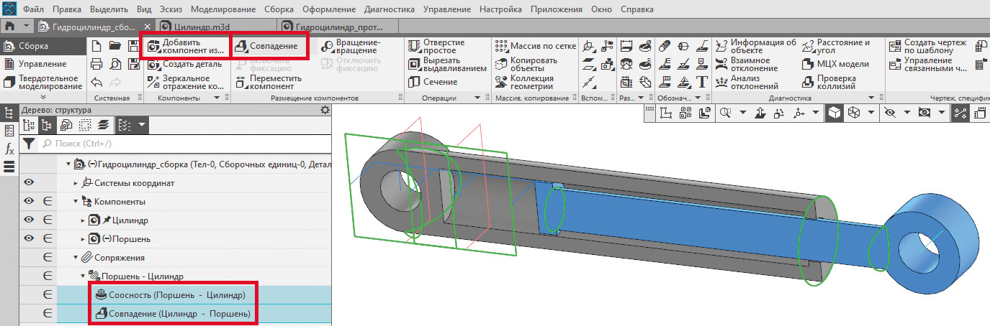990x326 pixels.
Task: Click the tree search field
Action: point(184,144)
